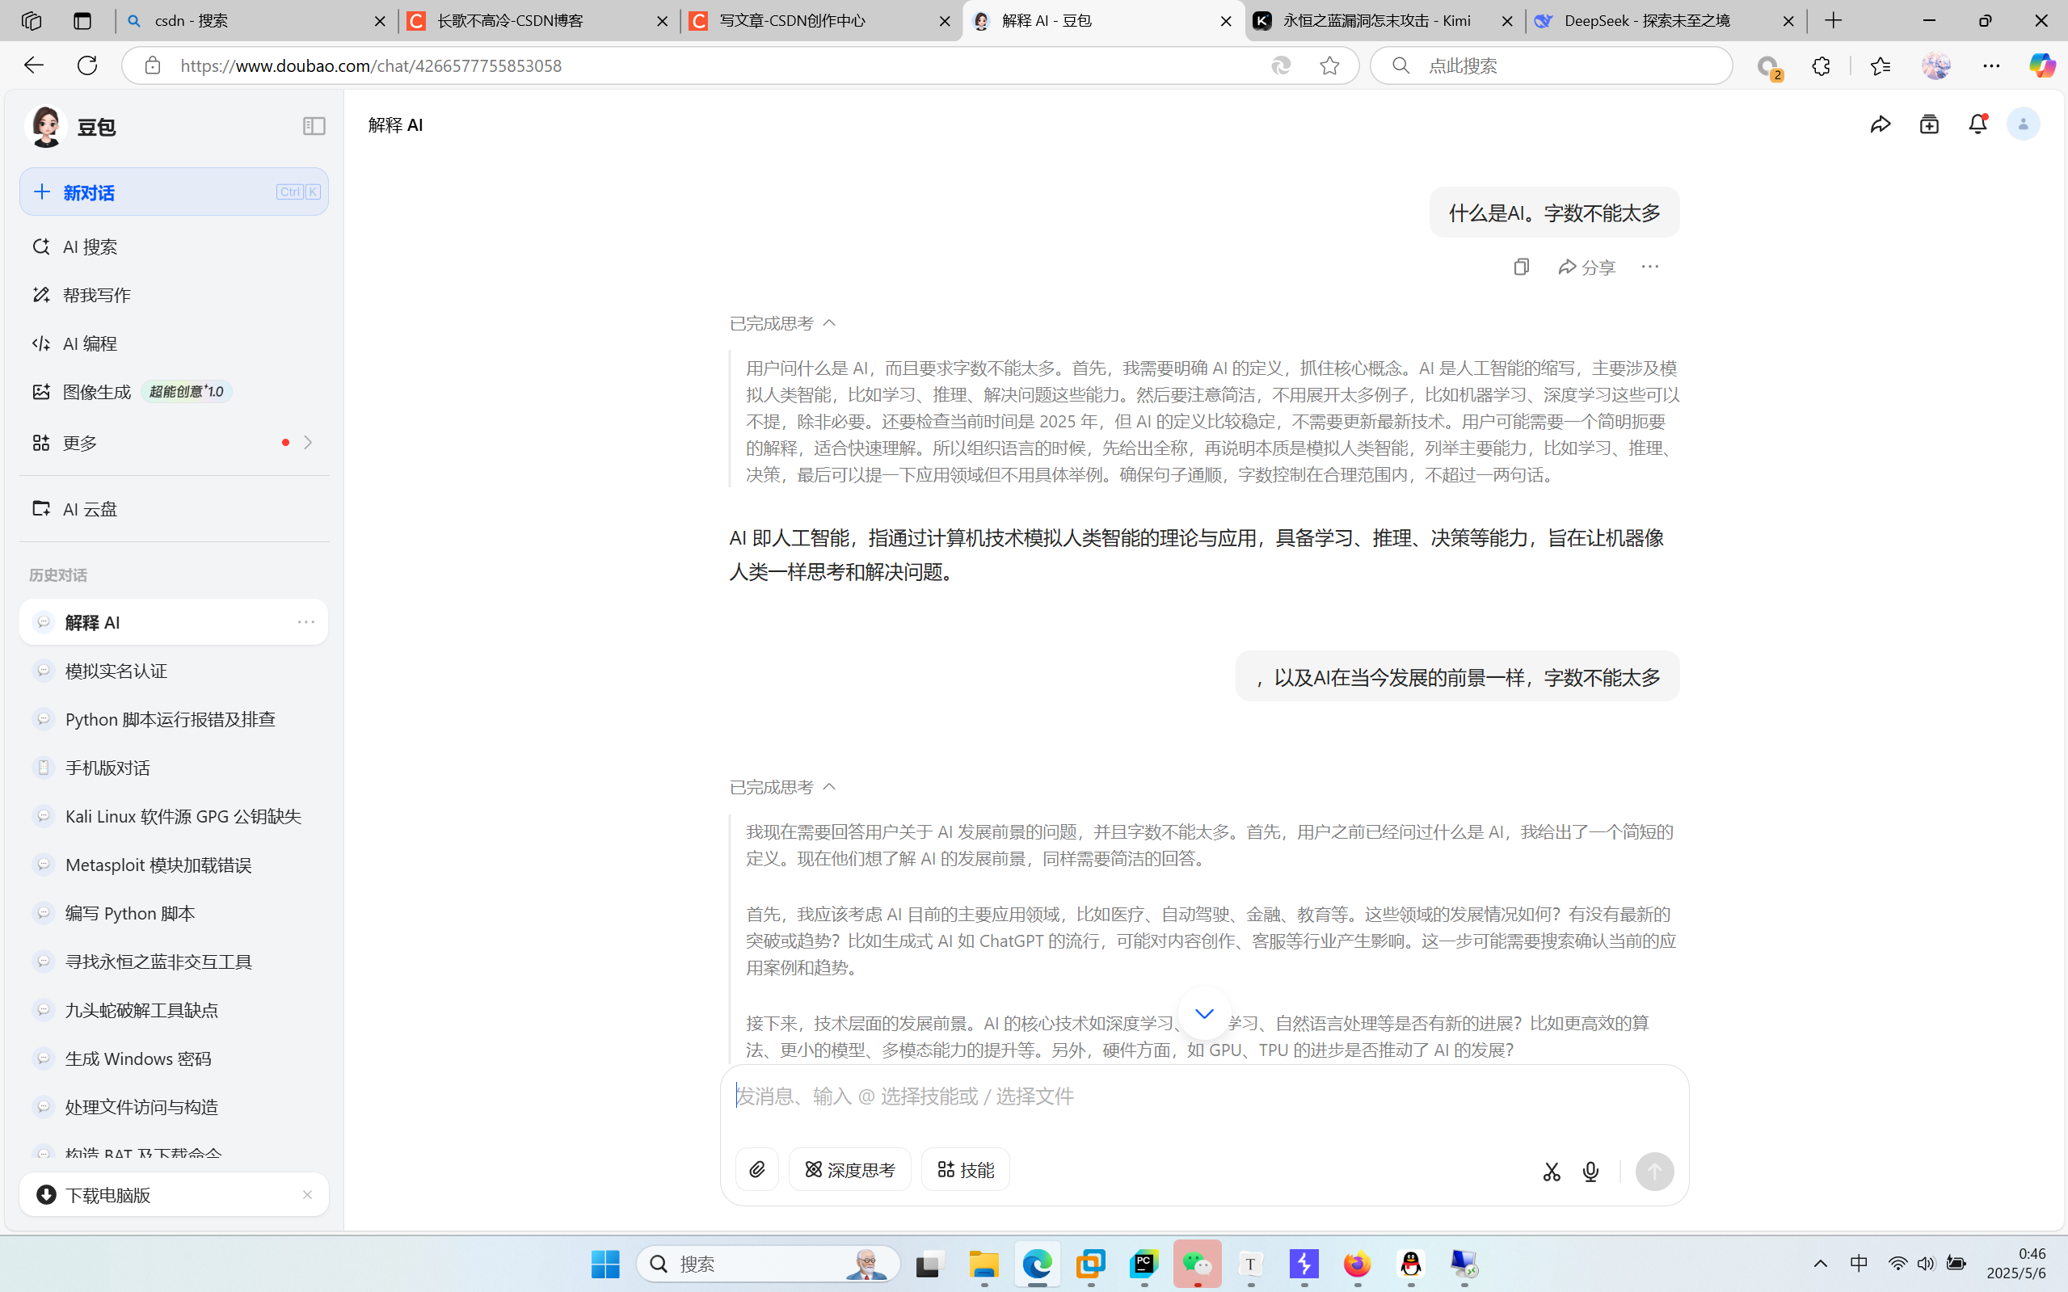Copy the first message using copy icon

pos(1521,267)
